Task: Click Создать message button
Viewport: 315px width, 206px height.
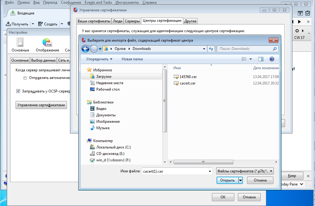Action: [x=48, y=24]
